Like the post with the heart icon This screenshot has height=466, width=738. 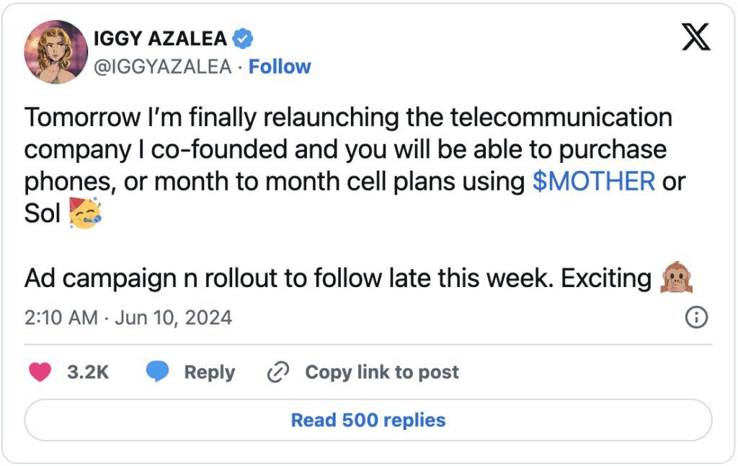[x=40, y=372]
